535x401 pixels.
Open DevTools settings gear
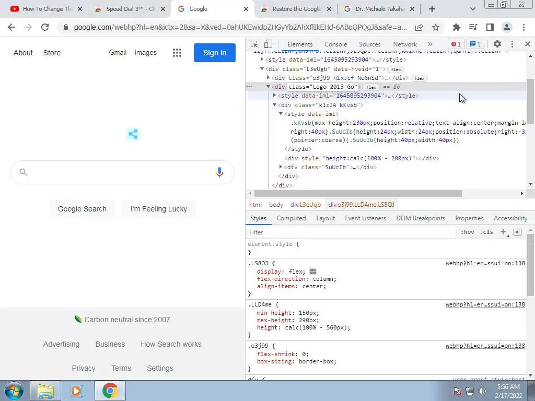(x=497, y=44)
